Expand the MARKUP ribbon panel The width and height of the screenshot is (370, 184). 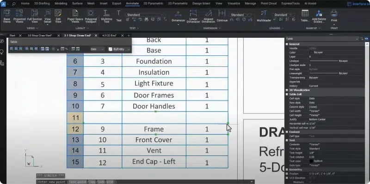(313, 28)
